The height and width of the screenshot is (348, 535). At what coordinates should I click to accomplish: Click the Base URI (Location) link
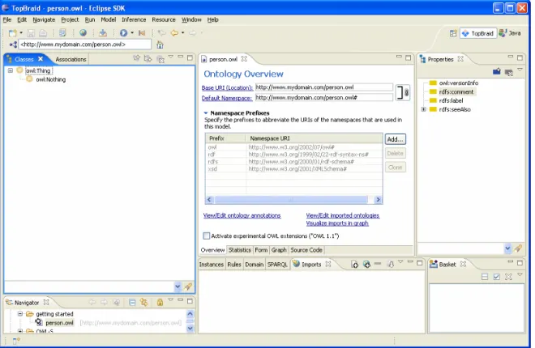pyautogui.click(x=227, y=88)
